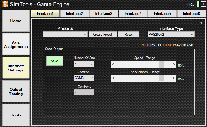Click the disabled ComPort2 dropdown
The width and height of the screenshot is (207, 127).
[x=84, y=92]
